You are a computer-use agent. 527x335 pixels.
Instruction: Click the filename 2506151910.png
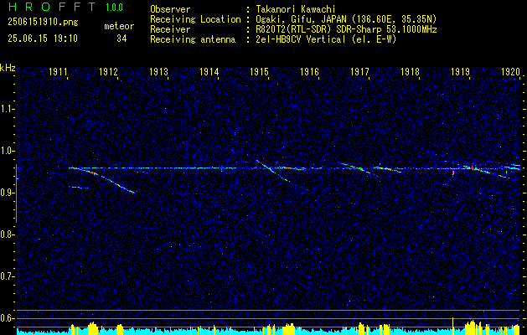coord(43,23)
